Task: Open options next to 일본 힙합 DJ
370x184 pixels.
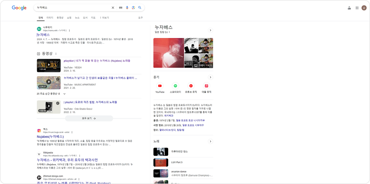Action: (169, 32)
